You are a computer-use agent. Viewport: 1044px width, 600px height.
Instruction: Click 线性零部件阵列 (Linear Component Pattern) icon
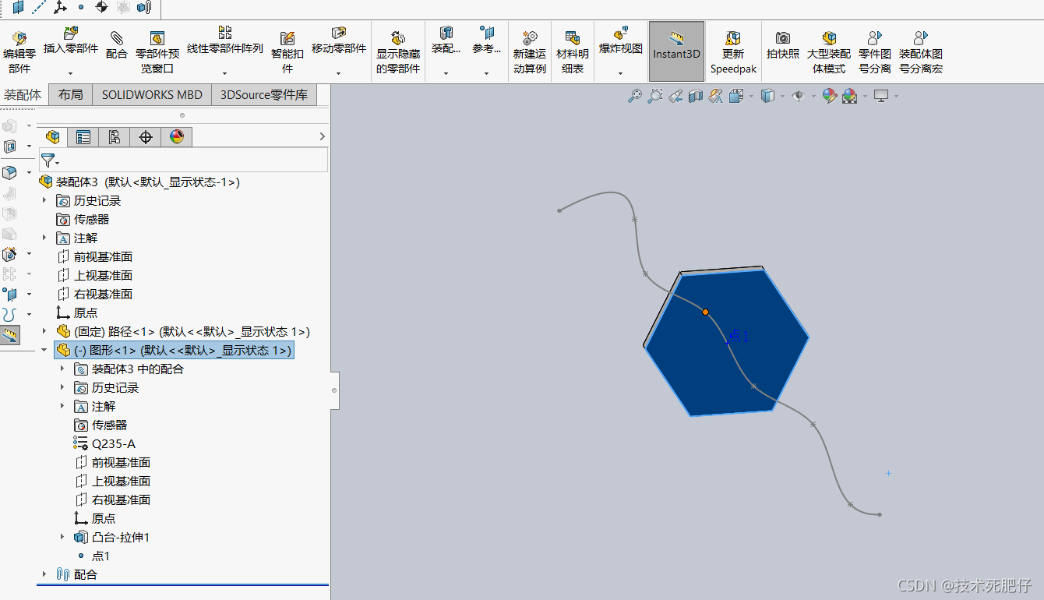225,33
